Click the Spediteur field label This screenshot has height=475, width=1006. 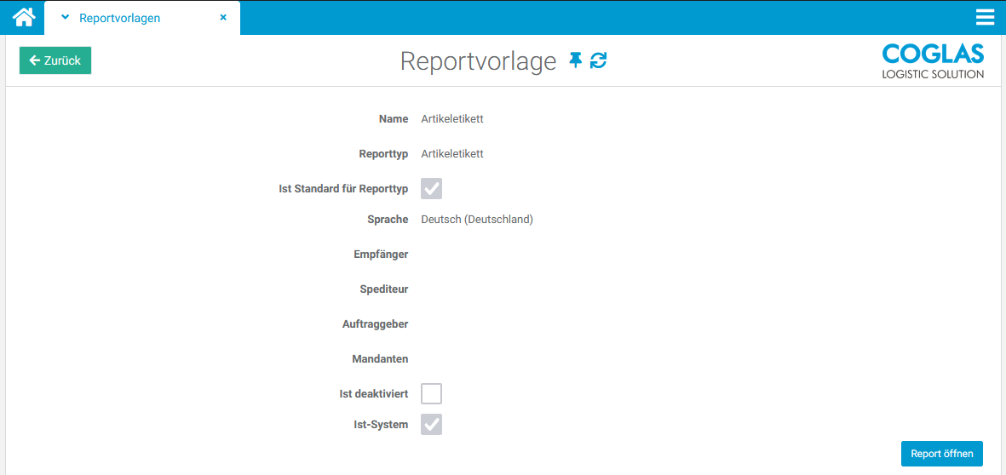[x=383, y=289]
